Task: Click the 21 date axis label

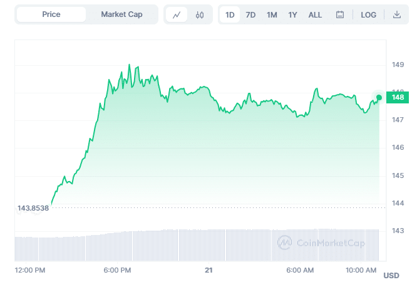Action: click(209, 270)
